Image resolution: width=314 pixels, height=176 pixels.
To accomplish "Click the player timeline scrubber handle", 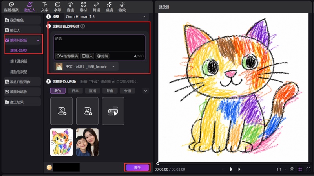I will pyautogui.click(x=158, y=163).
